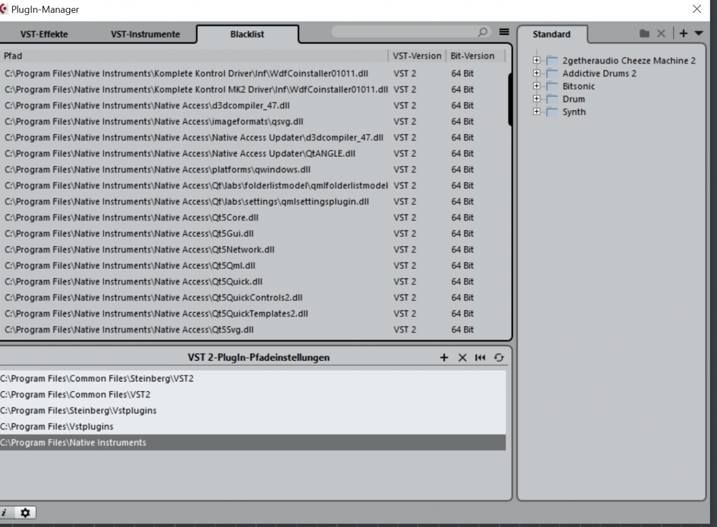Sort by VST-Version column header

417,56
